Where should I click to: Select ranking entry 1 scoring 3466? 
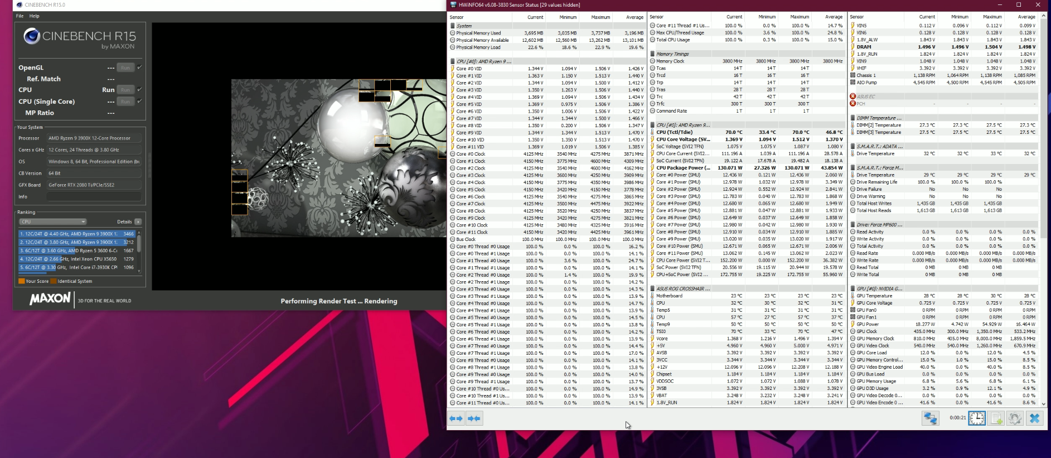point(77,234)
